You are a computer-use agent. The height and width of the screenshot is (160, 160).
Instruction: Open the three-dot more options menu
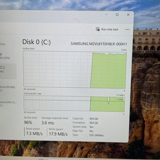127,30
